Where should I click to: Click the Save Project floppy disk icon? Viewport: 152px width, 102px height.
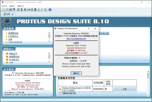tap(10, 9)
